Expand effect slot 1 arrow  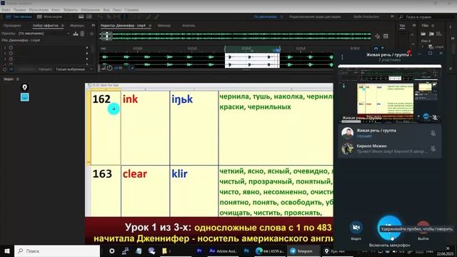[x=87, y=48]
